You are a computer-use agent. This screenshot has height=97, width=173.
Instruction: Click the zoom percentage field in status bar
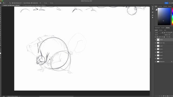[4, 96]
